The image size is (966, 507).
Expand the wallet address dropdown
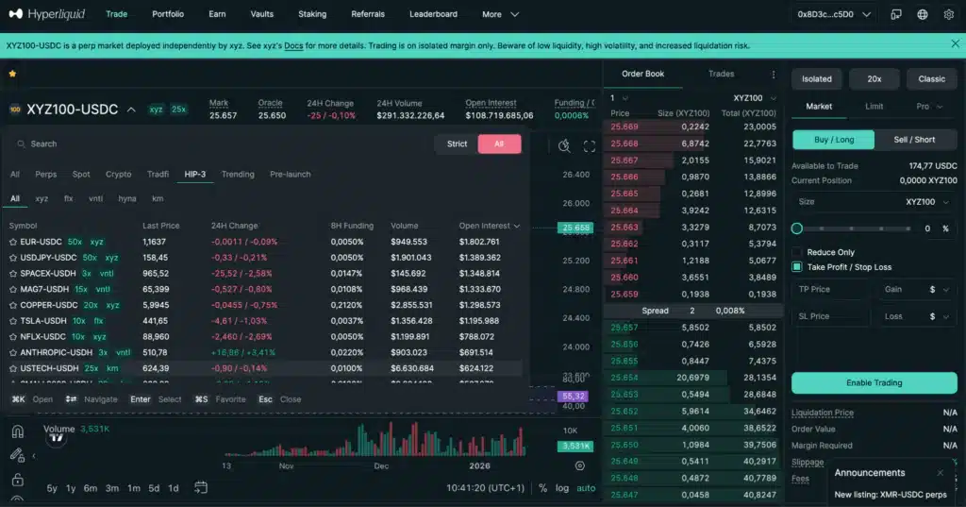click(866, 14)
